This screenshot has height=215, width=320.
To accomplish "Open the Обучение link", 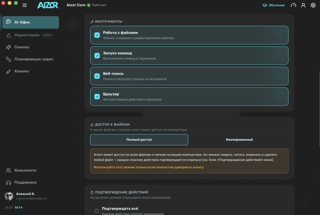I will click(273, 5).
